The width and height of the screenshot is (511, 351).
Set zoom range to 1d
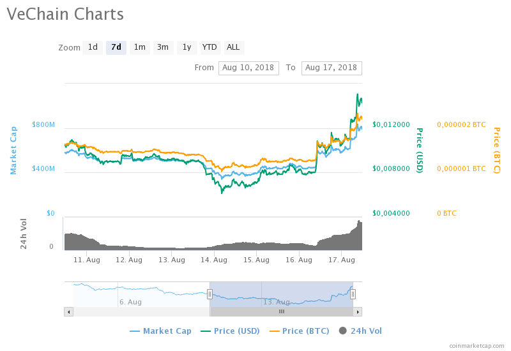pyautogui.click(x=93, y=47)
